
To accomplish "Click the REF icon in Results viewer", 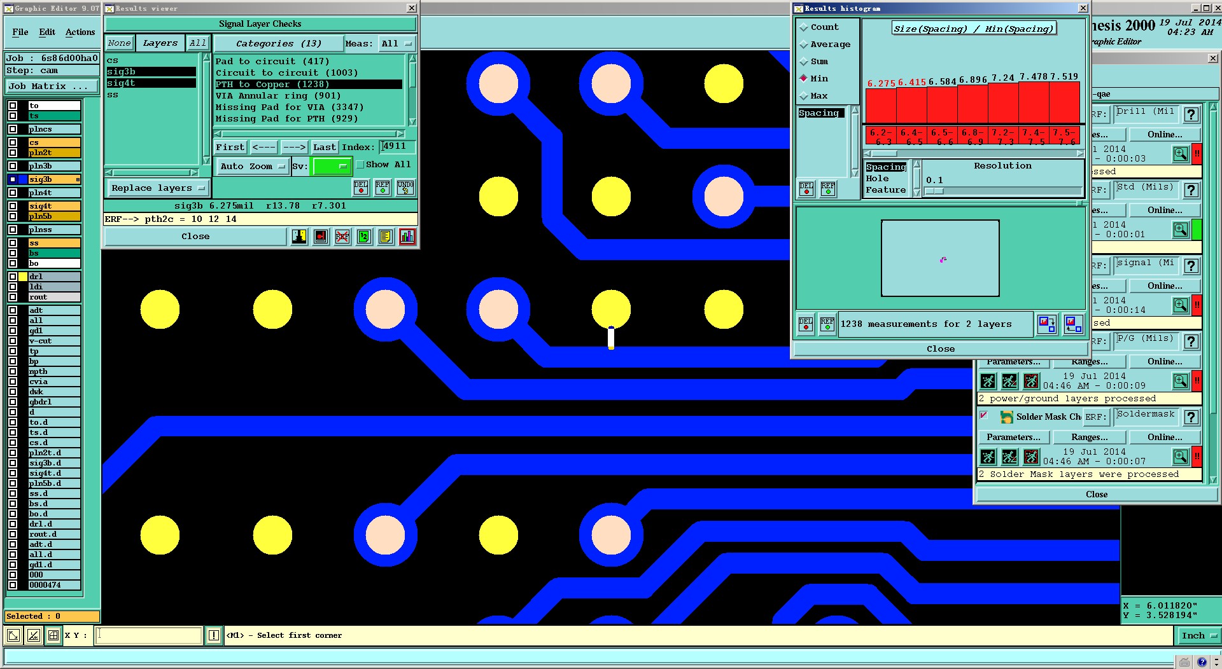I will [383, 188].
